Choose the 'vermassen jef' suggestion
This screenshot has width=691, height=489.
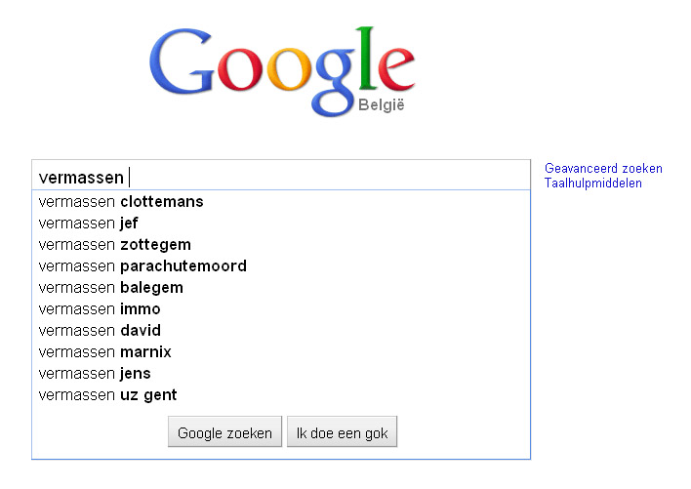[x=89, y=224]
